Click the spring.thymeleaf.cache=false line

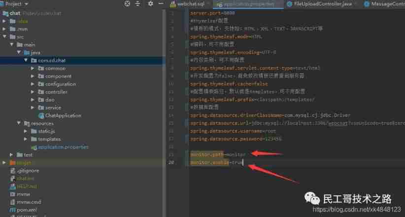[229, 84]
